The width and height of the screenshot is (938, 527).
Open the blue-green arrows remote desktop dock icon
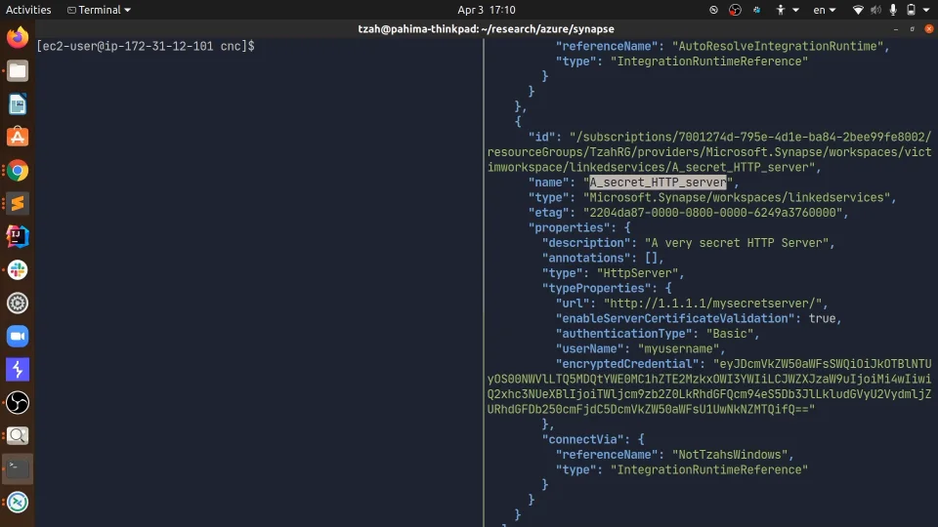pos(18,502)
